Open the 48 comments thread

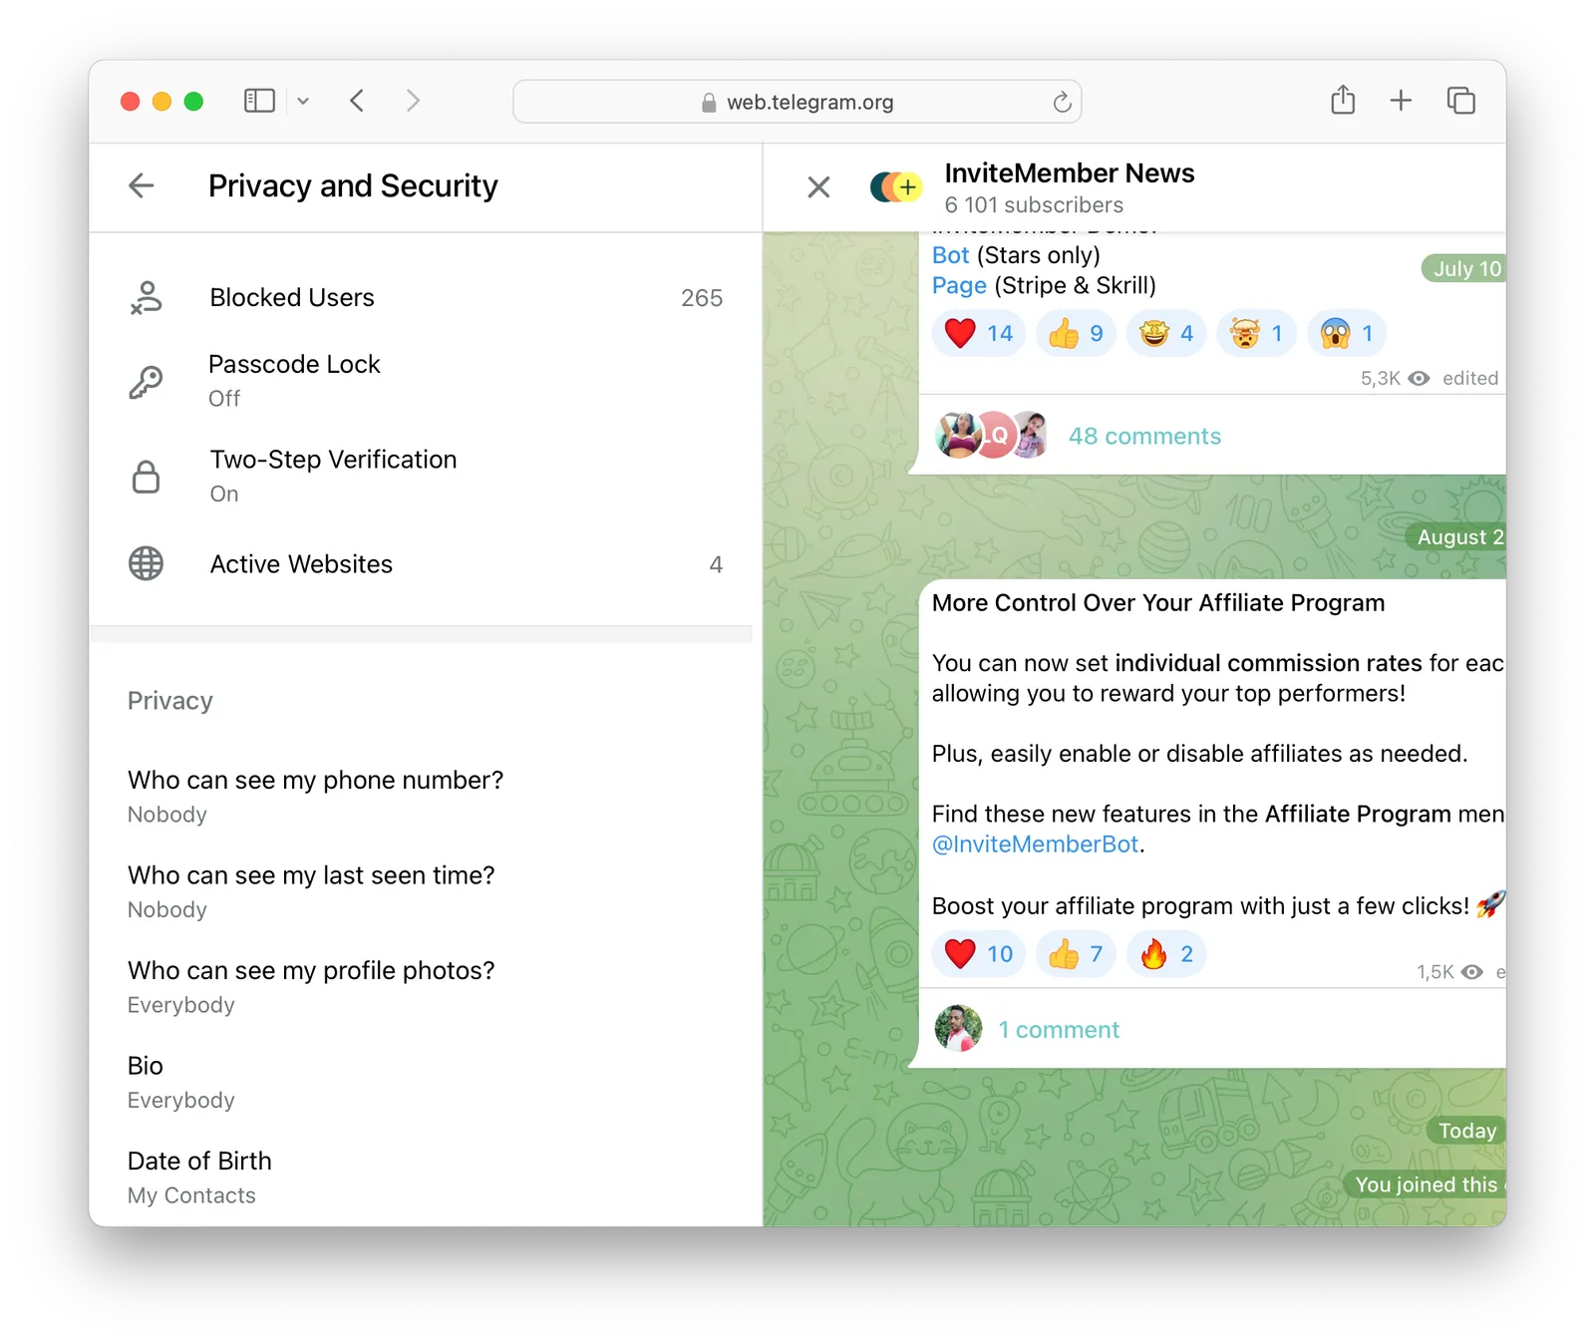1144,436
